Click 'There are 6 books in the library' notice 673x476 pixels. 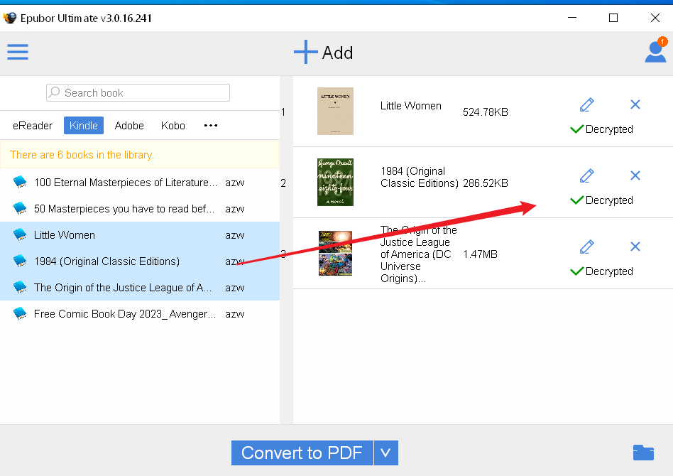click(x=140, y=155)
